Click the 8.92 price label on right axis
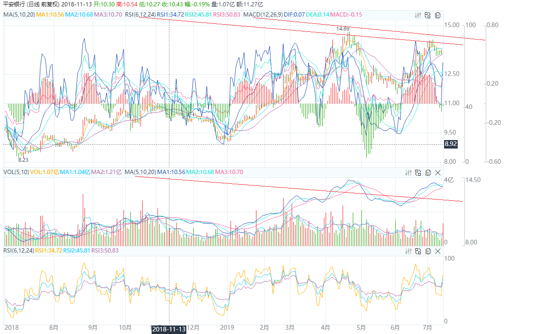Image resolution: width=546 pixels, height=334 pixels. coord(451,144)
